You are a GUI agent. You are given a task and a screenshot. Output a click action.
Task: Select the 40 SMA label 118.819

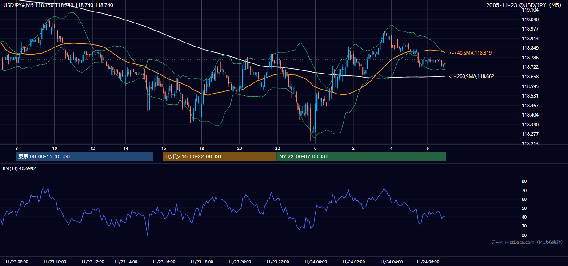[470, 53]
